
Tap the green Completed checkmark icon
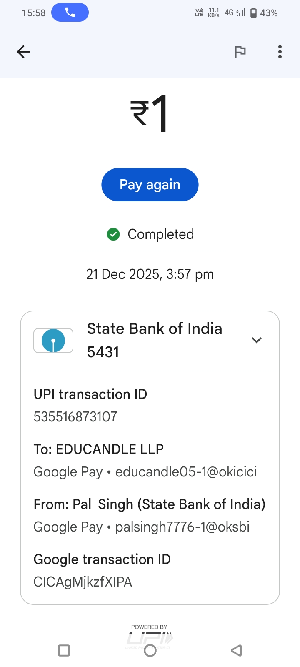113,234
